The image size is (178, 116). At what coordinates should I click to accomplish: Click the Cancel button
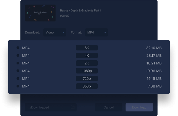[109, 107]
